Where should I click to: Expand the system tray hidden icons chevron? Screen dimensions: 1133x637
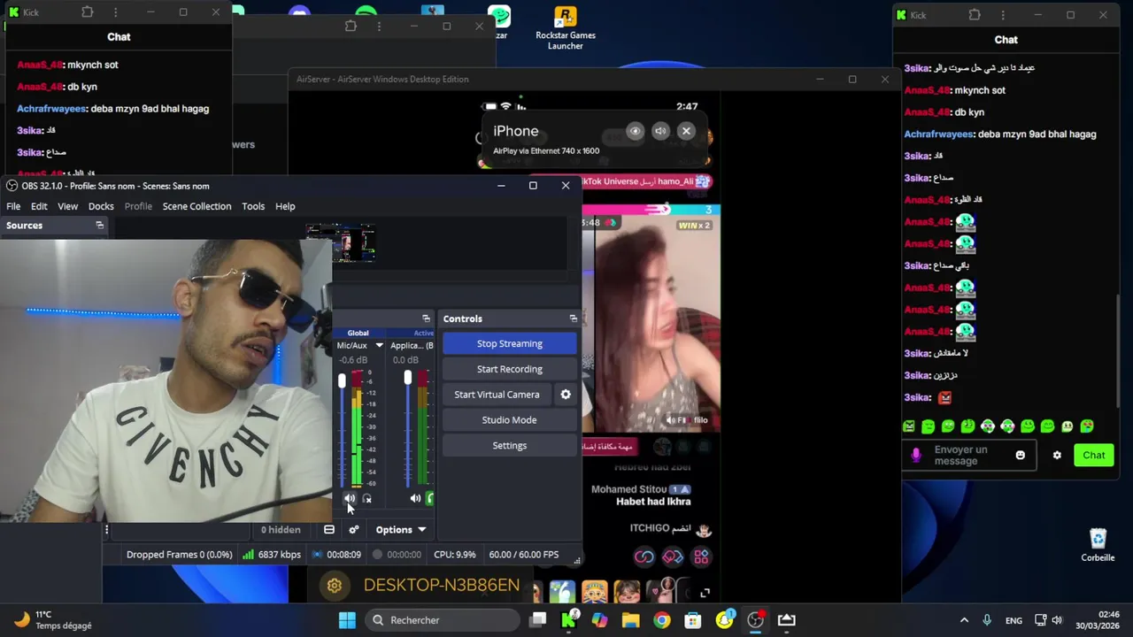click(x=964, y=620)
